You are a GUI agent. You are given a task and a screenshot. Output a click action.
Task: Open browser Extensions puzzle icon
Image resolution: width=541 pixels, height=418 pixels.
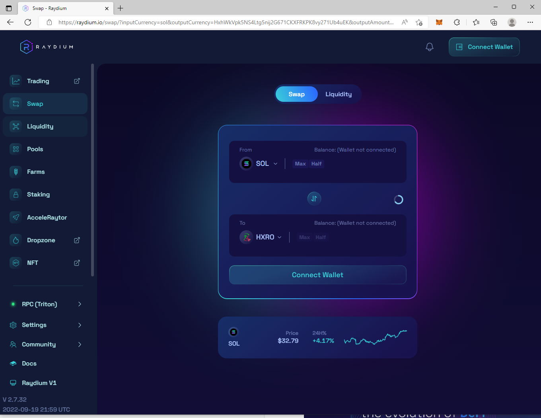click(457, 22)
